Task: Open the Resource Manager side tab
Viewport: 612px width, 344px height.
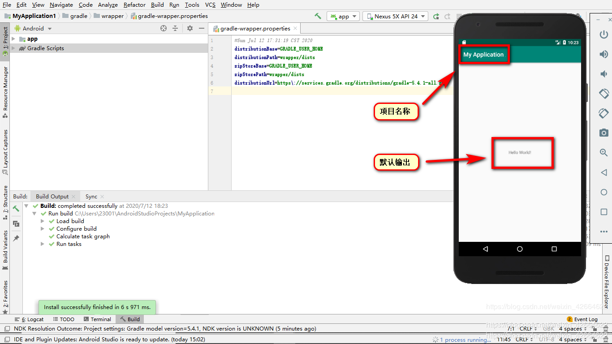Action: [x=5, y=91]
